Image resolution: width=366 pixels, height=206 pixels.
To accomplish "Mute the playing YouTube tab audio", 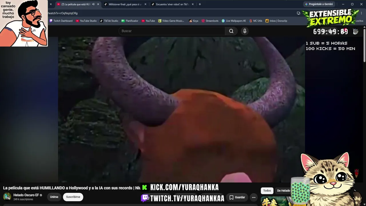I will (x=93, y=4).
